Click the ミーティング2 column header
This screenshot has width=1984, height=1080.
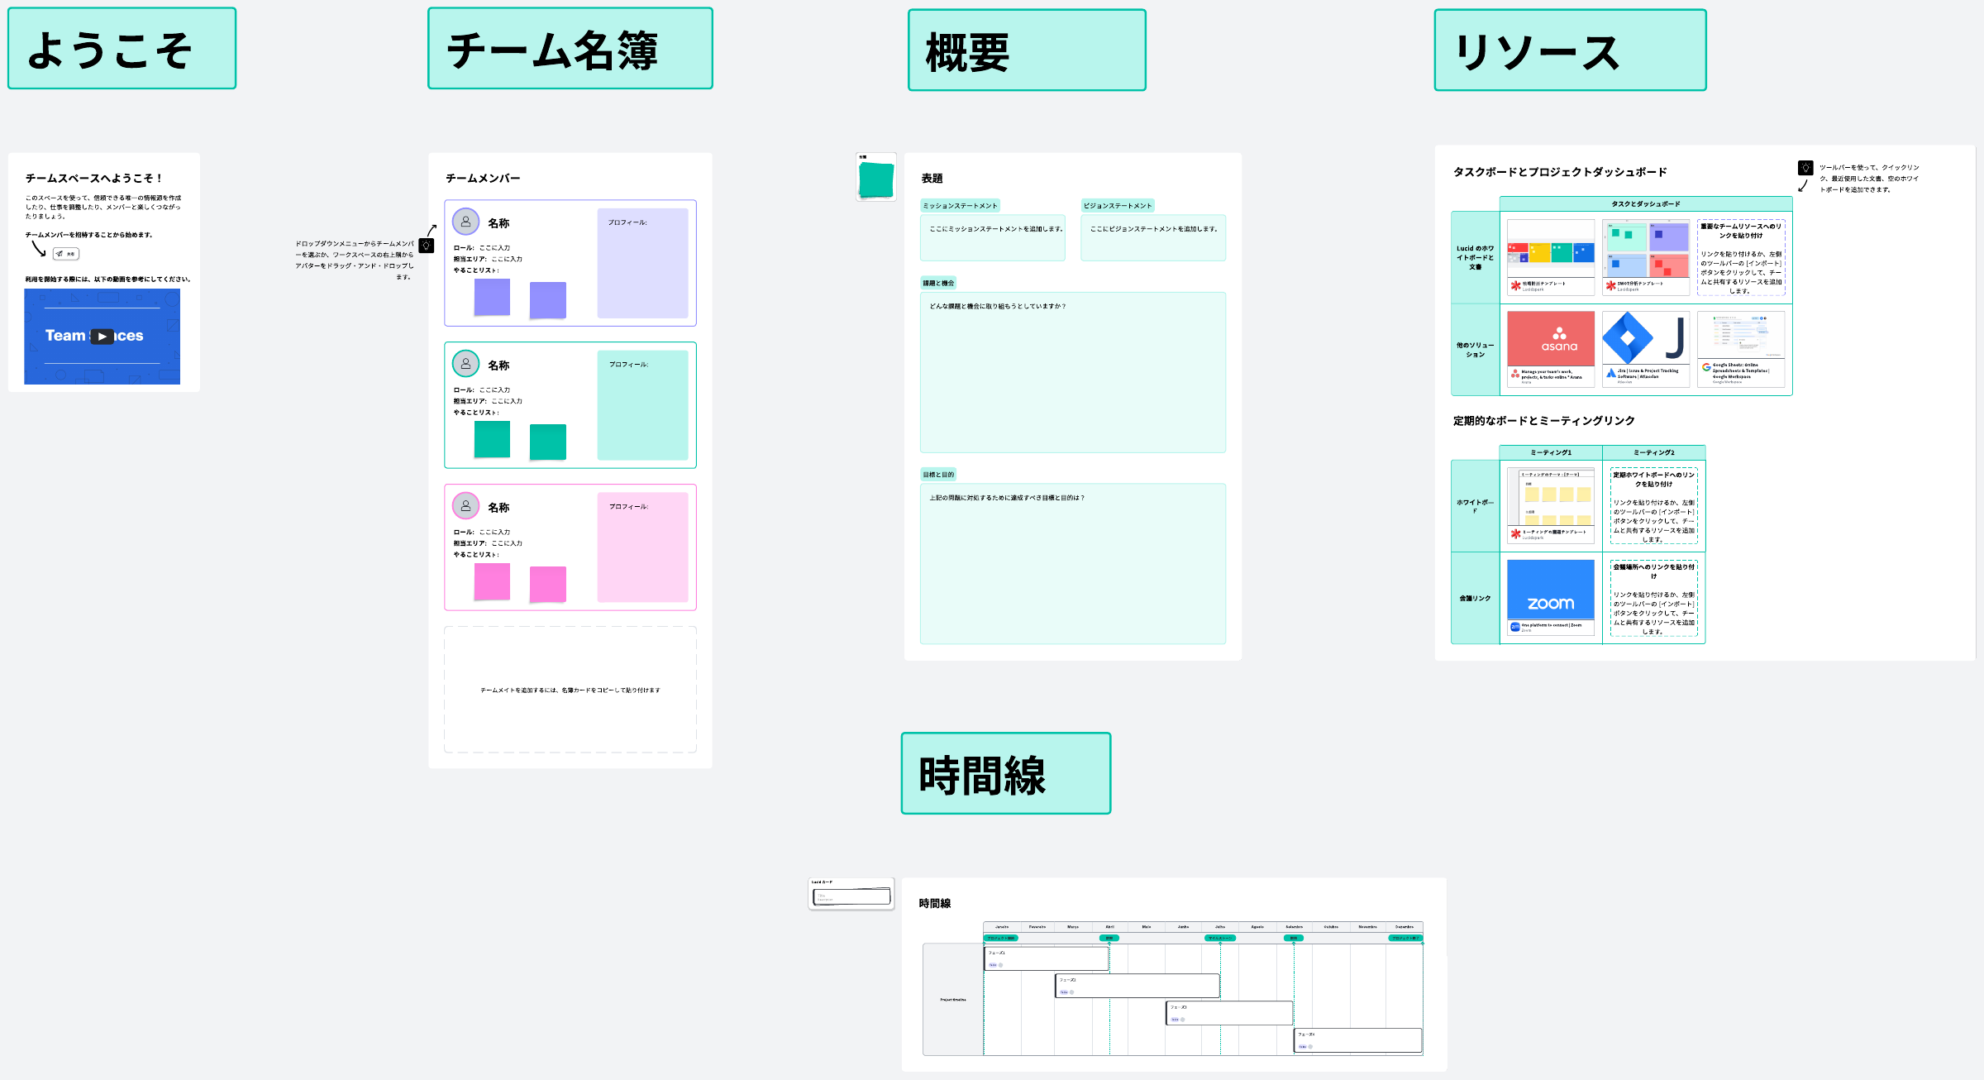pyautogui.click(x=1653, y=452)
